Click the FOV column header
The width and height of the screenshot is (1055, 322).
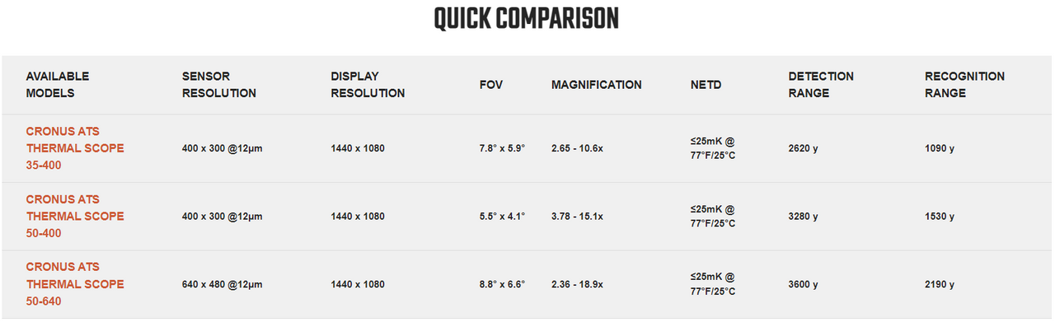pyautogui.click(x=491, y=85)
